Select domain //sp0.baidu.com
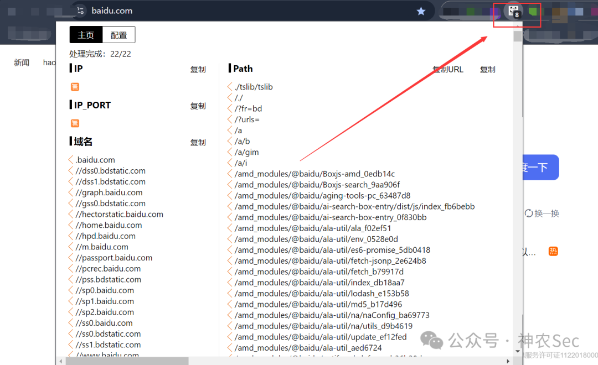This screenshot has height=365, width=598. coord(105,291)
